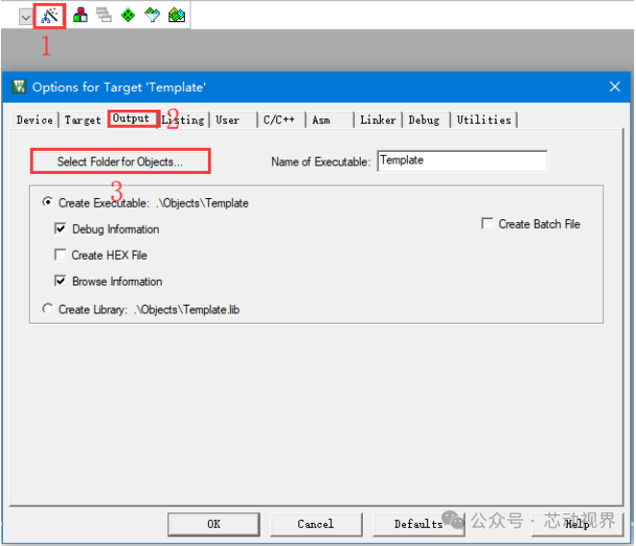Uncheck Browse Information checkbox
The height and width of the screenshot is (546, 636).
tap(61, 281)
